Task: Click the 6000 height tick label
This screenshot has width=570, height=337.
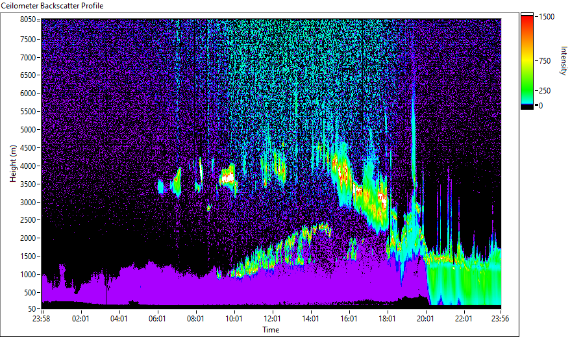Action: (28, 94)
